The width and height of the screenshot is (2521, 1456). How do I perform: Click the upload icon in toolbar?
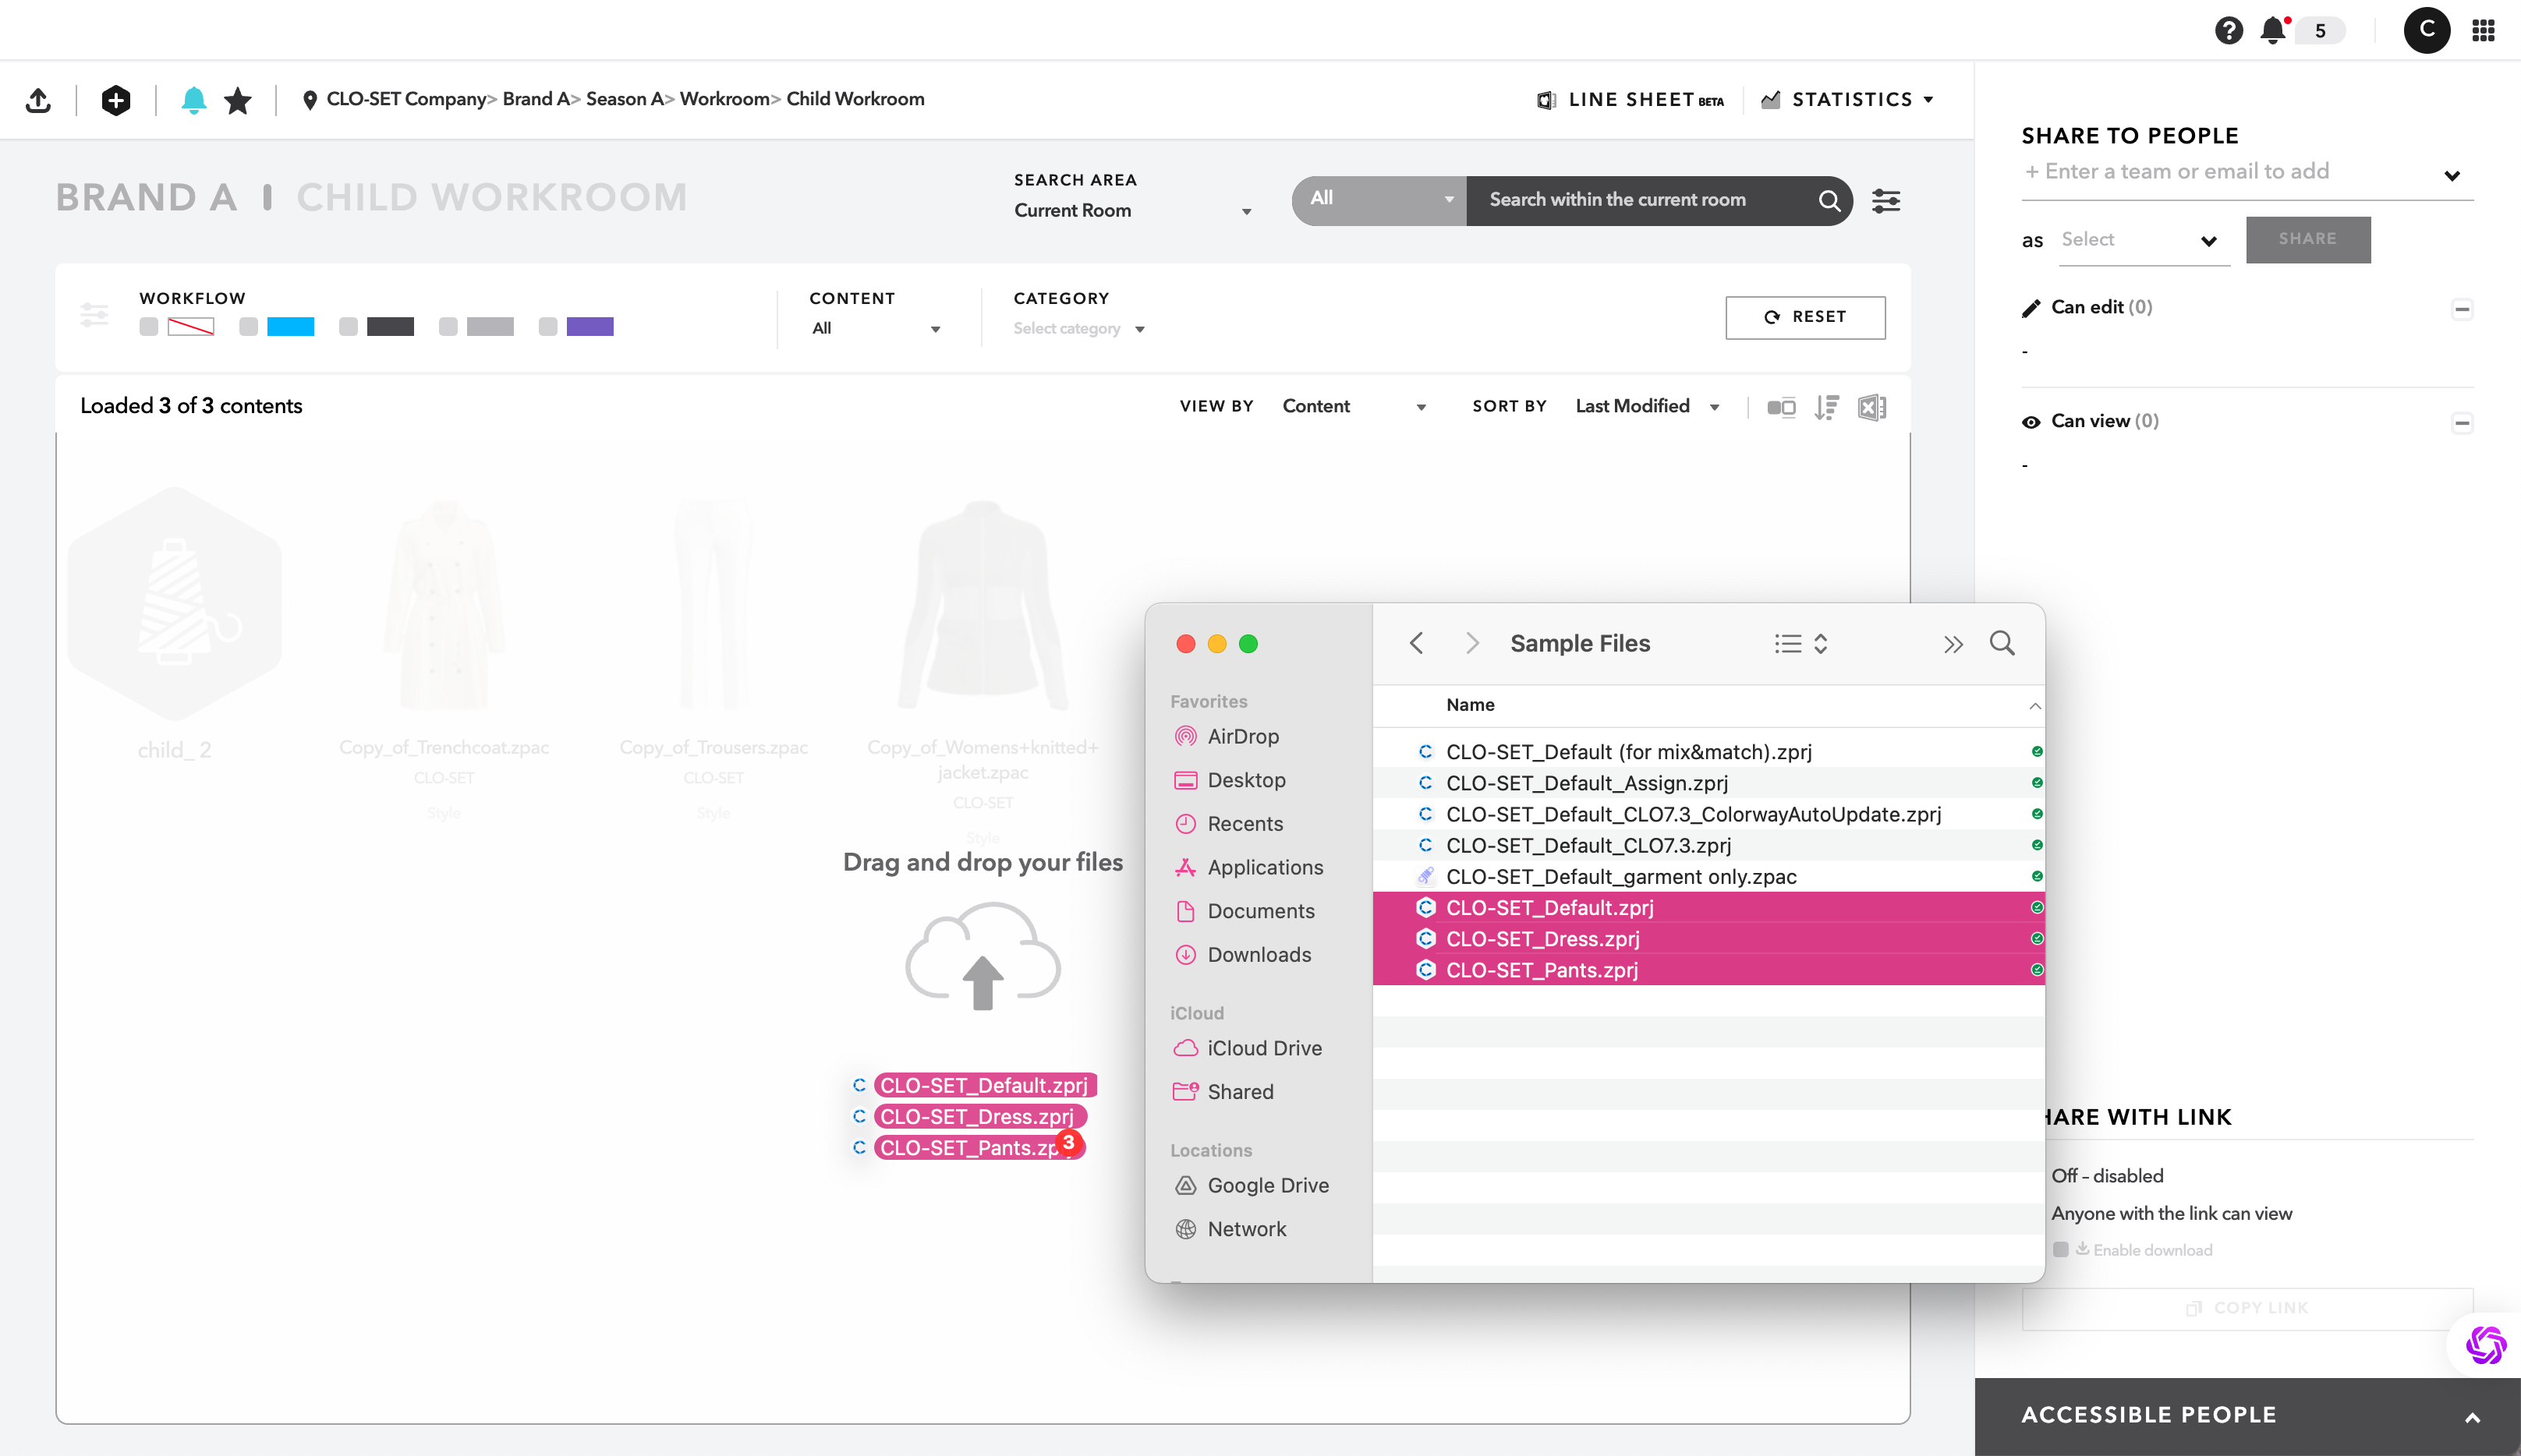(x=38, y=100)
